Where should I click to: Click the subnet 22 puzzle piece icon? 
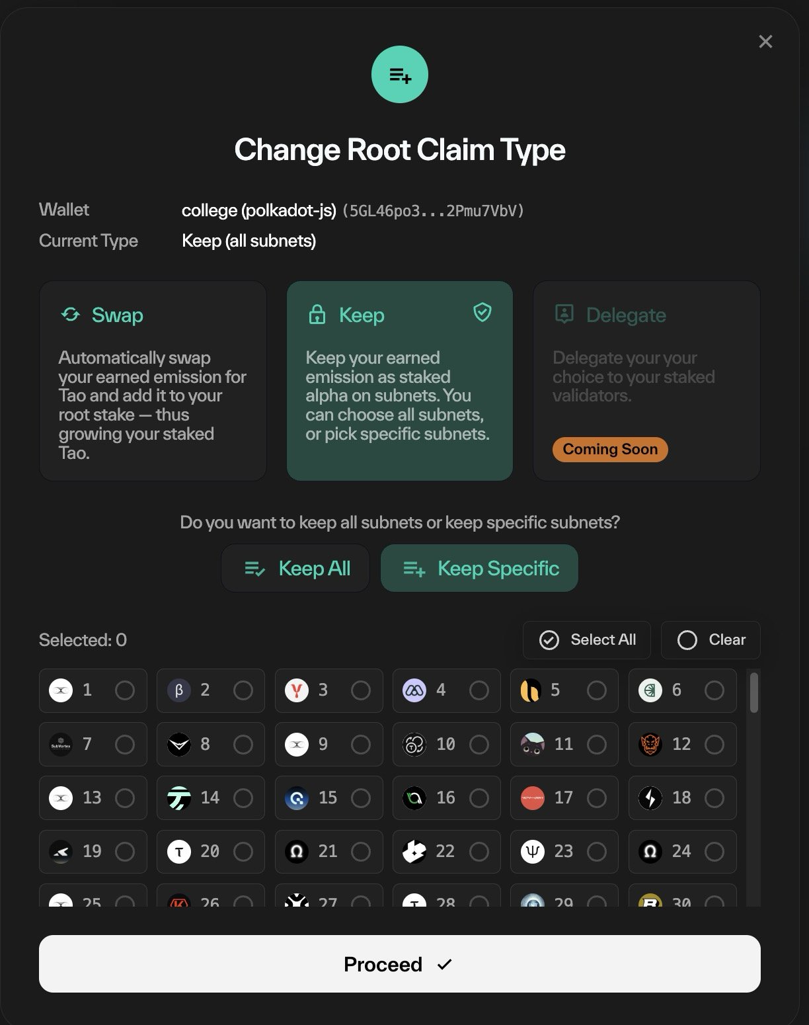[x=414, y=852]
